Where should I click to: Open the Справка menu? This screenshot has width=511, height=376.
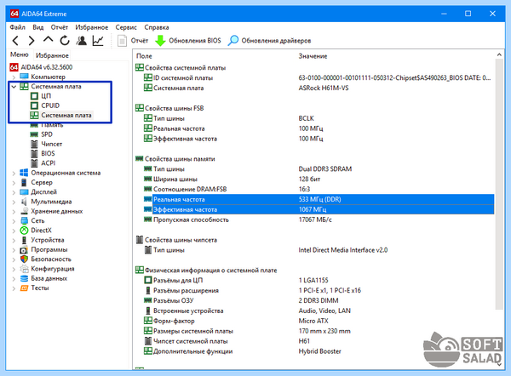point(157,27)
